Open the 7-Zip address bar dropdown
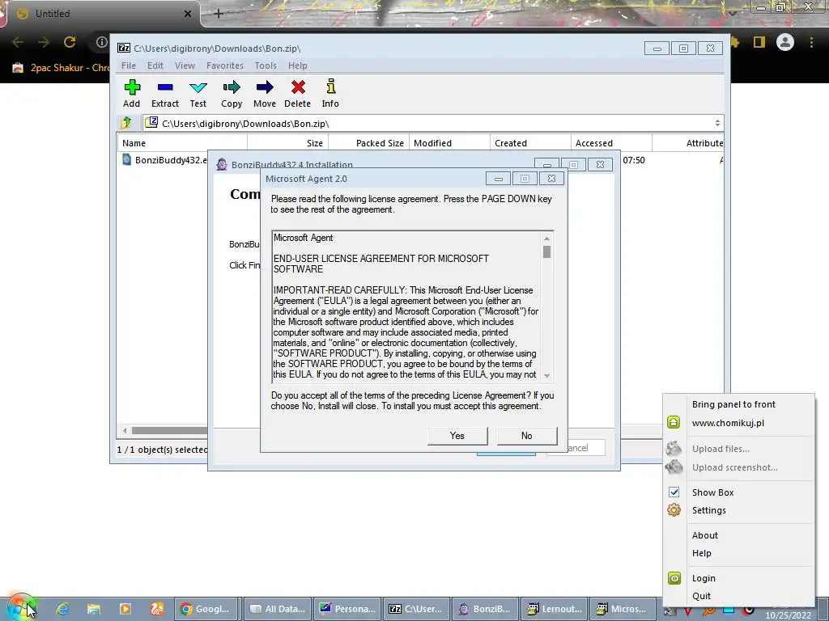Screen dimensions: 829x621 [x=717, y=123]
